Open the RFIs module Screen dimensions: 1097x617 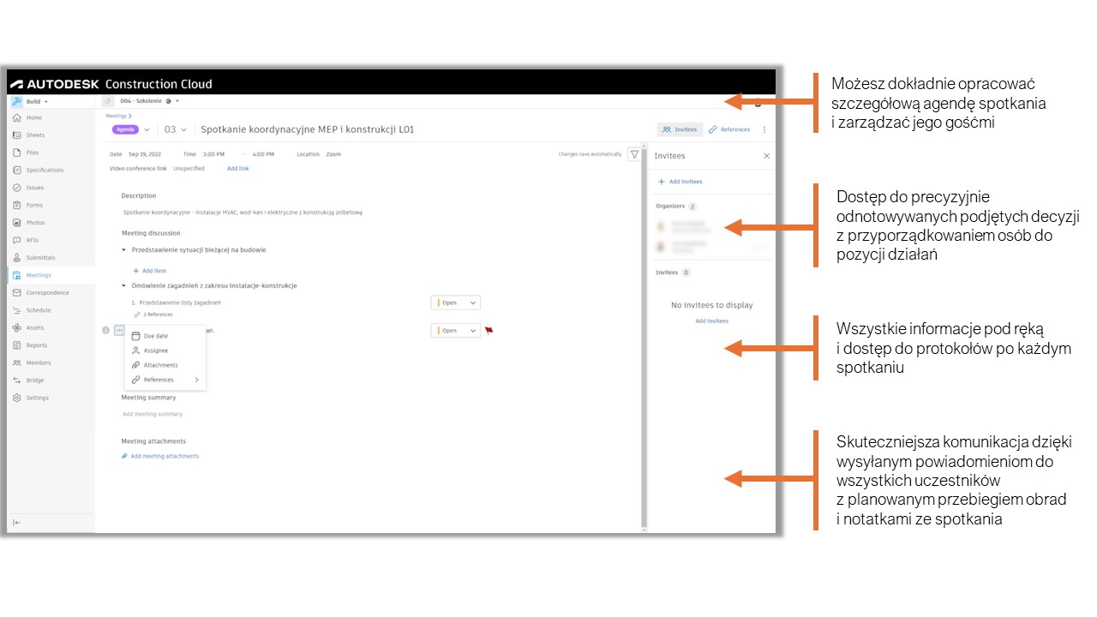[32, 240]
